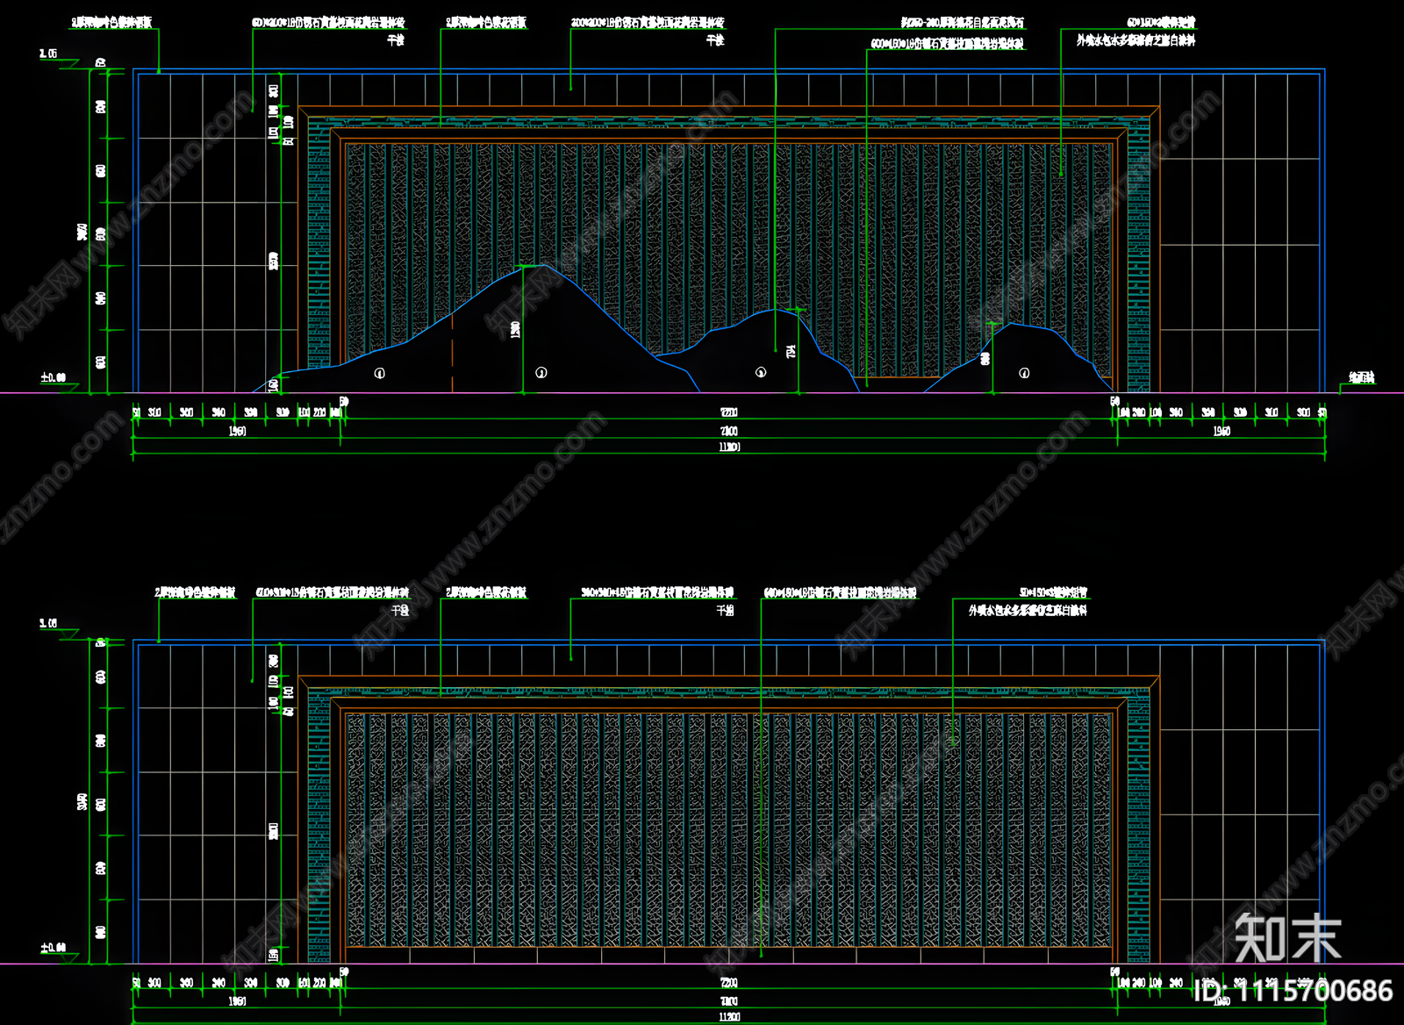Select the ground line label at right edge
This screenshot has width=1404, height=1025.
click(x=1362, y=377)
